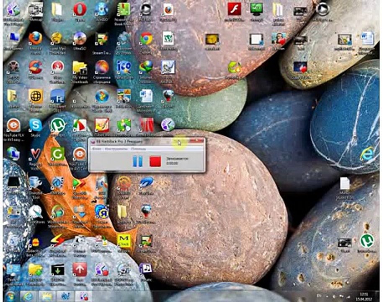Image resolution: width=382 pixels, height=302 pixels.
Task: Select the green 'G' square icon
Action: [x=57, y=154]
